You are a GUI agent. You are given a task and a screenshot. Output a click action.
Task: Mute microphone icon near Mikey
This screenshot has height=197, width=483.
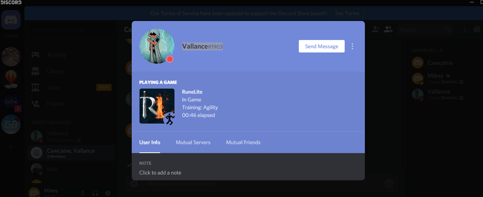[x=82, y=193]
